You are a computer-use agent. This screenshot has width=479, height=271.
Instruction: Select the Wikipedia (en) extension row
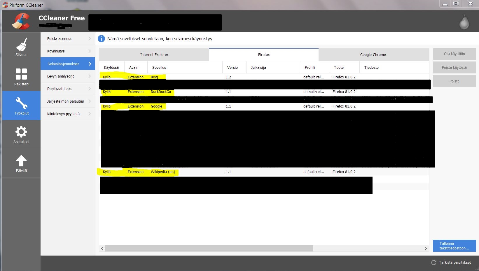coord(264,172)
